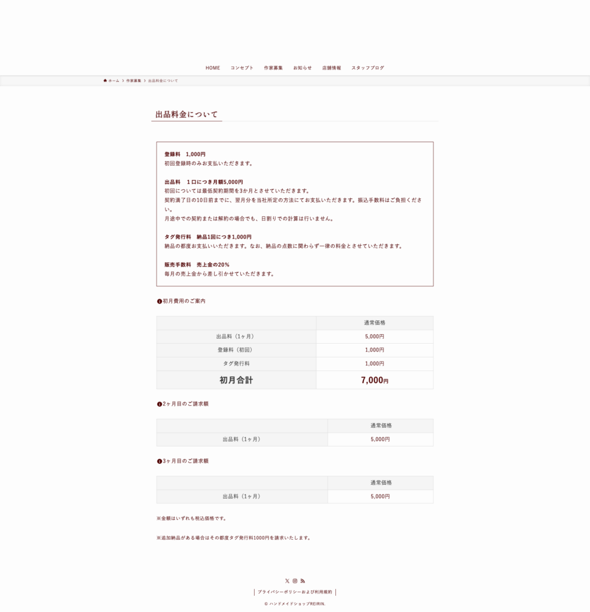Navigate to 店舗情報 in the menu
Viewport: 590px width, 612px height.
pyautogui.click(x=332, y=68)
